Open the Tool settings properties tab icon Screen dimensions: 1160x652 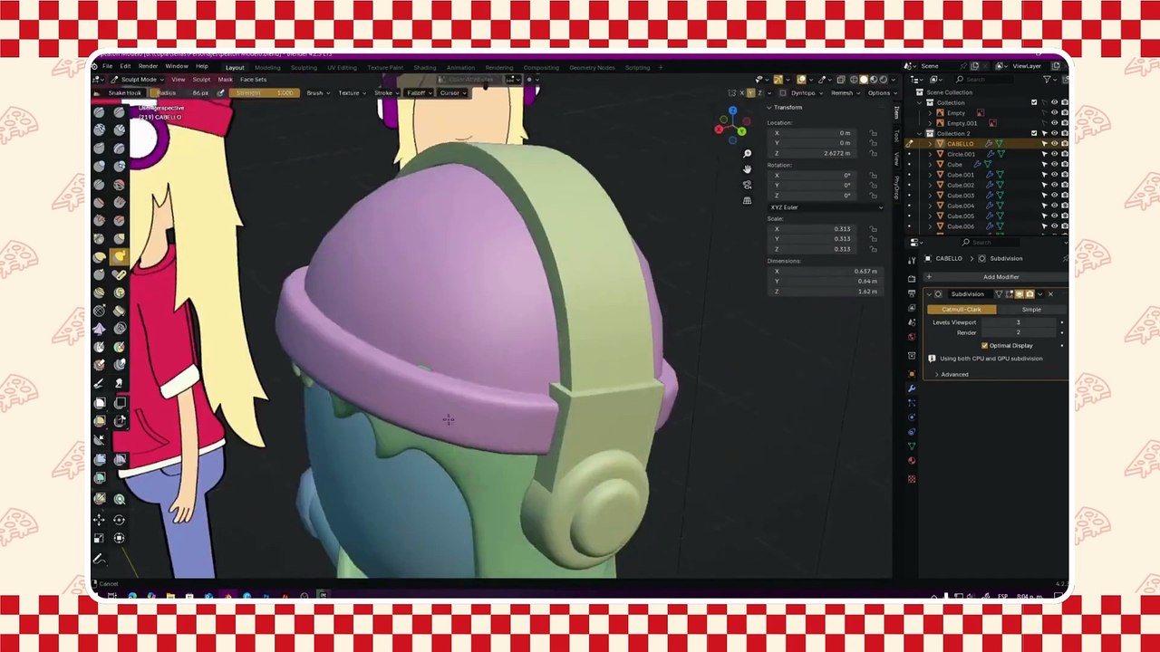coord(912,260)
